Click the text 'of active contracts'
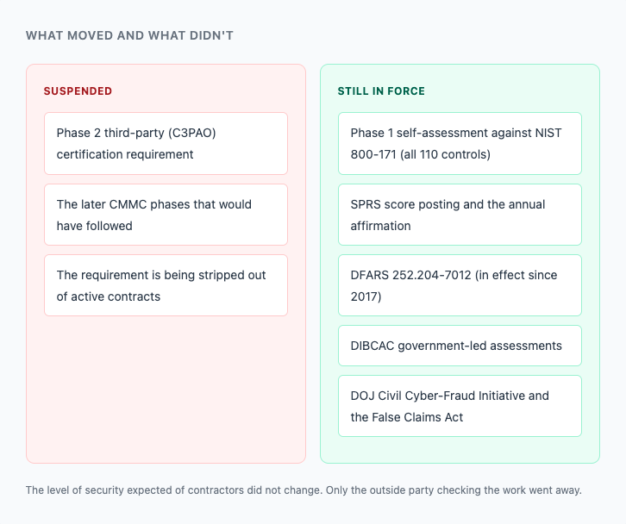 [x=109, y=296]
